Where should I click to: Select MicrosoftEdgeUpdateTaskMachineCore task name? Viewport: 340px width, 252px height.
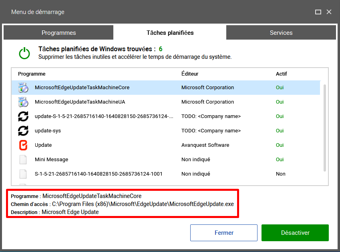[x=82, y=88]
